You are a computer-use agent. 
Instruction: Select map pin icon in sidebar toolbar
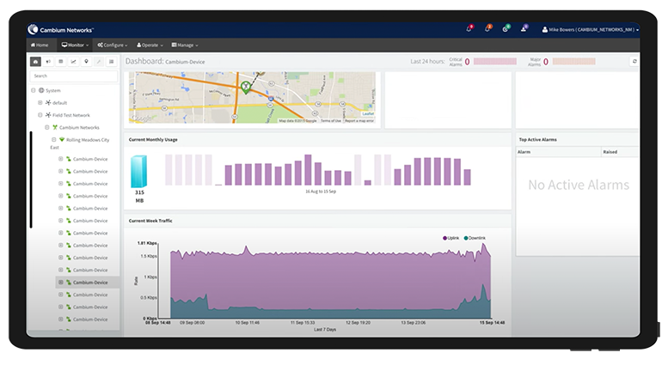pyautogui.click(x=86, y=62)
